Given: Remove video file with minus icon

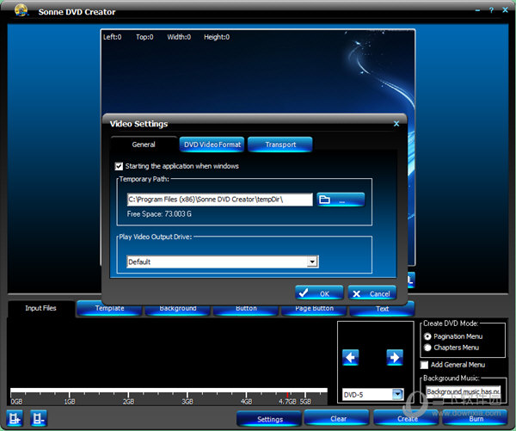Looking at the screenshot, I should pos(39,418).
